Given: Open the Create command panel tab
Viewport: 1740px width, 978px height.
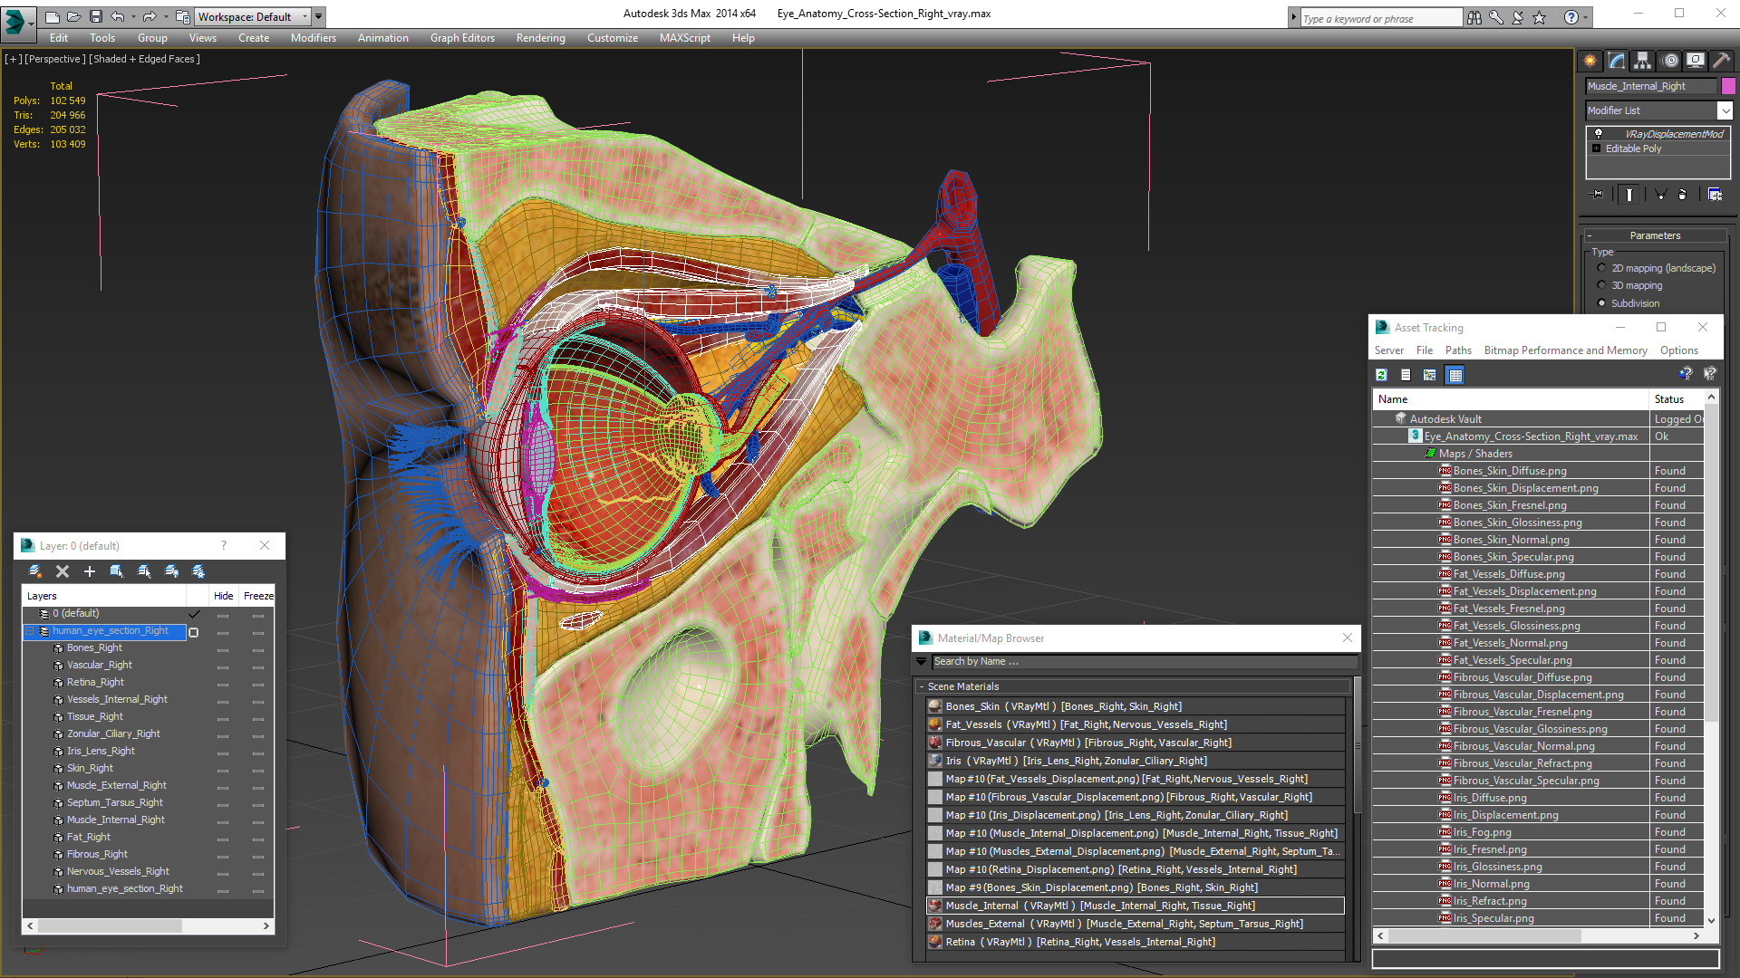Looking at the screenshot, I should pos(1590,61).
